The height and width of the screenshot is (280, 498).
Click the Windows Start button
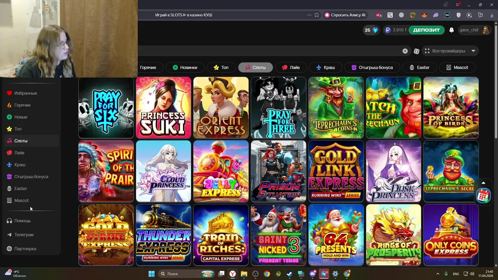click(x=151, y=274)
